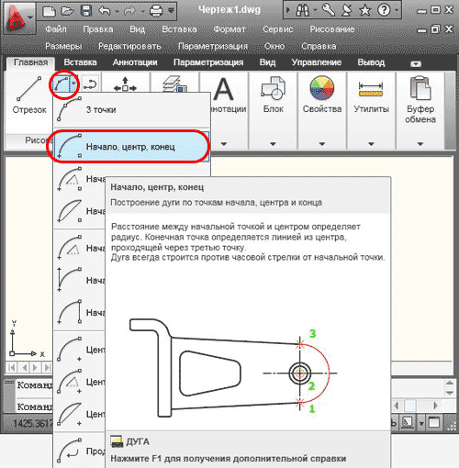Click the undo arrow icon
Screen dimensions: 459x468
coord(105,11)
